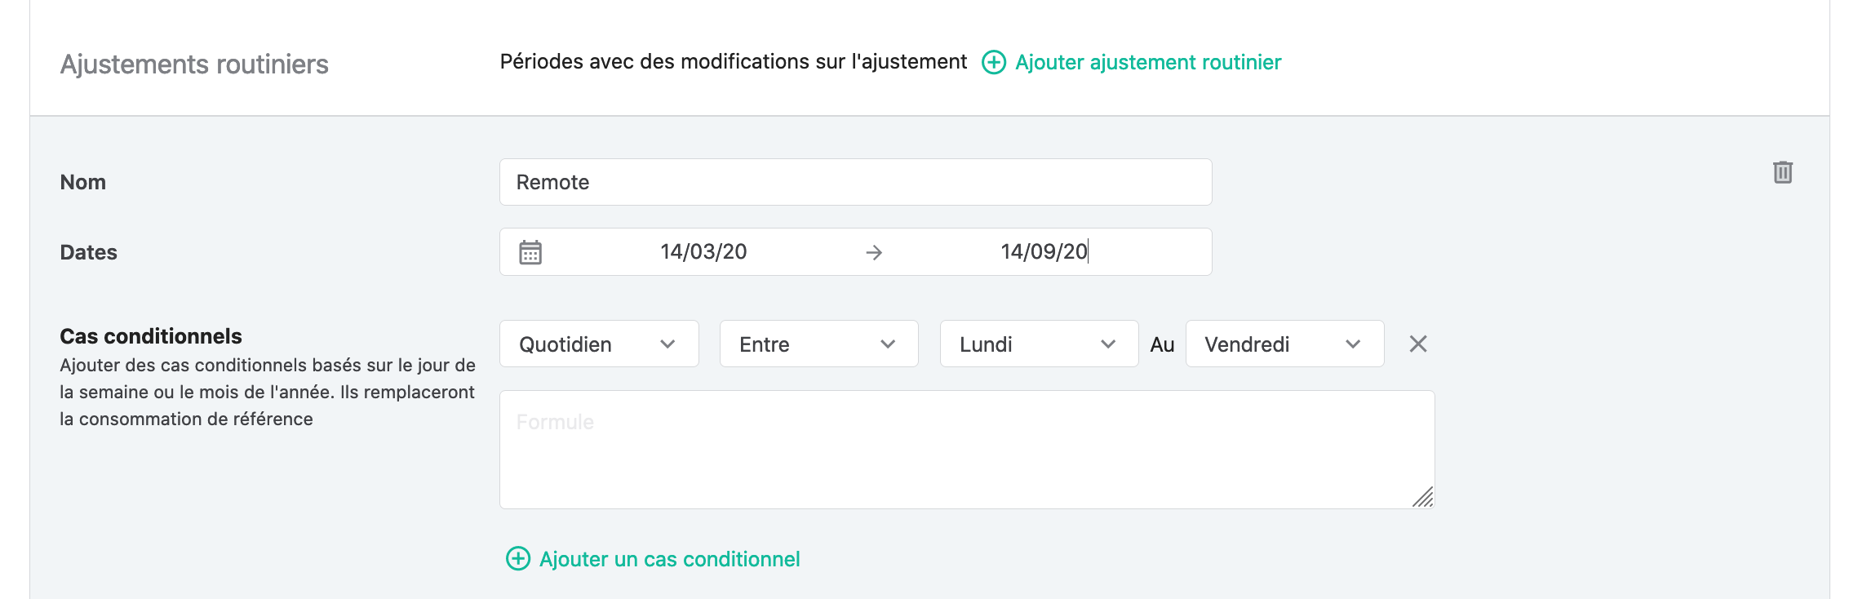Open the calendar icon in Dates field

(530, 252)
